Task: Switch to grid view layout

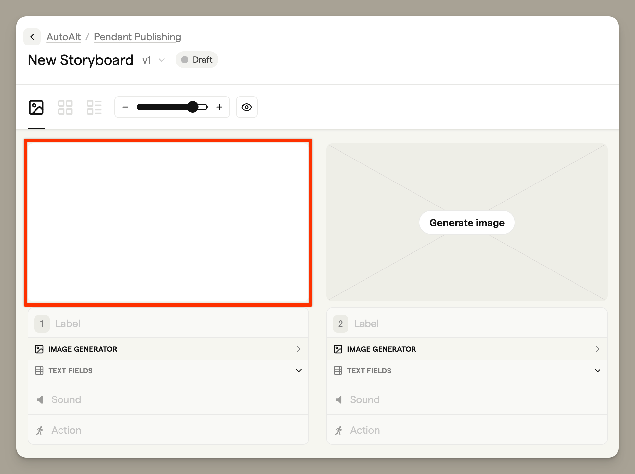Action: click(x=65, y=107)
